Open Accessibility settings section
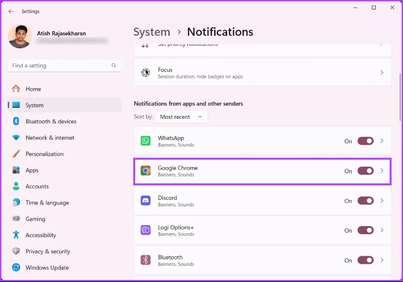This screenshot has width=403, height=282. point(64,235)
